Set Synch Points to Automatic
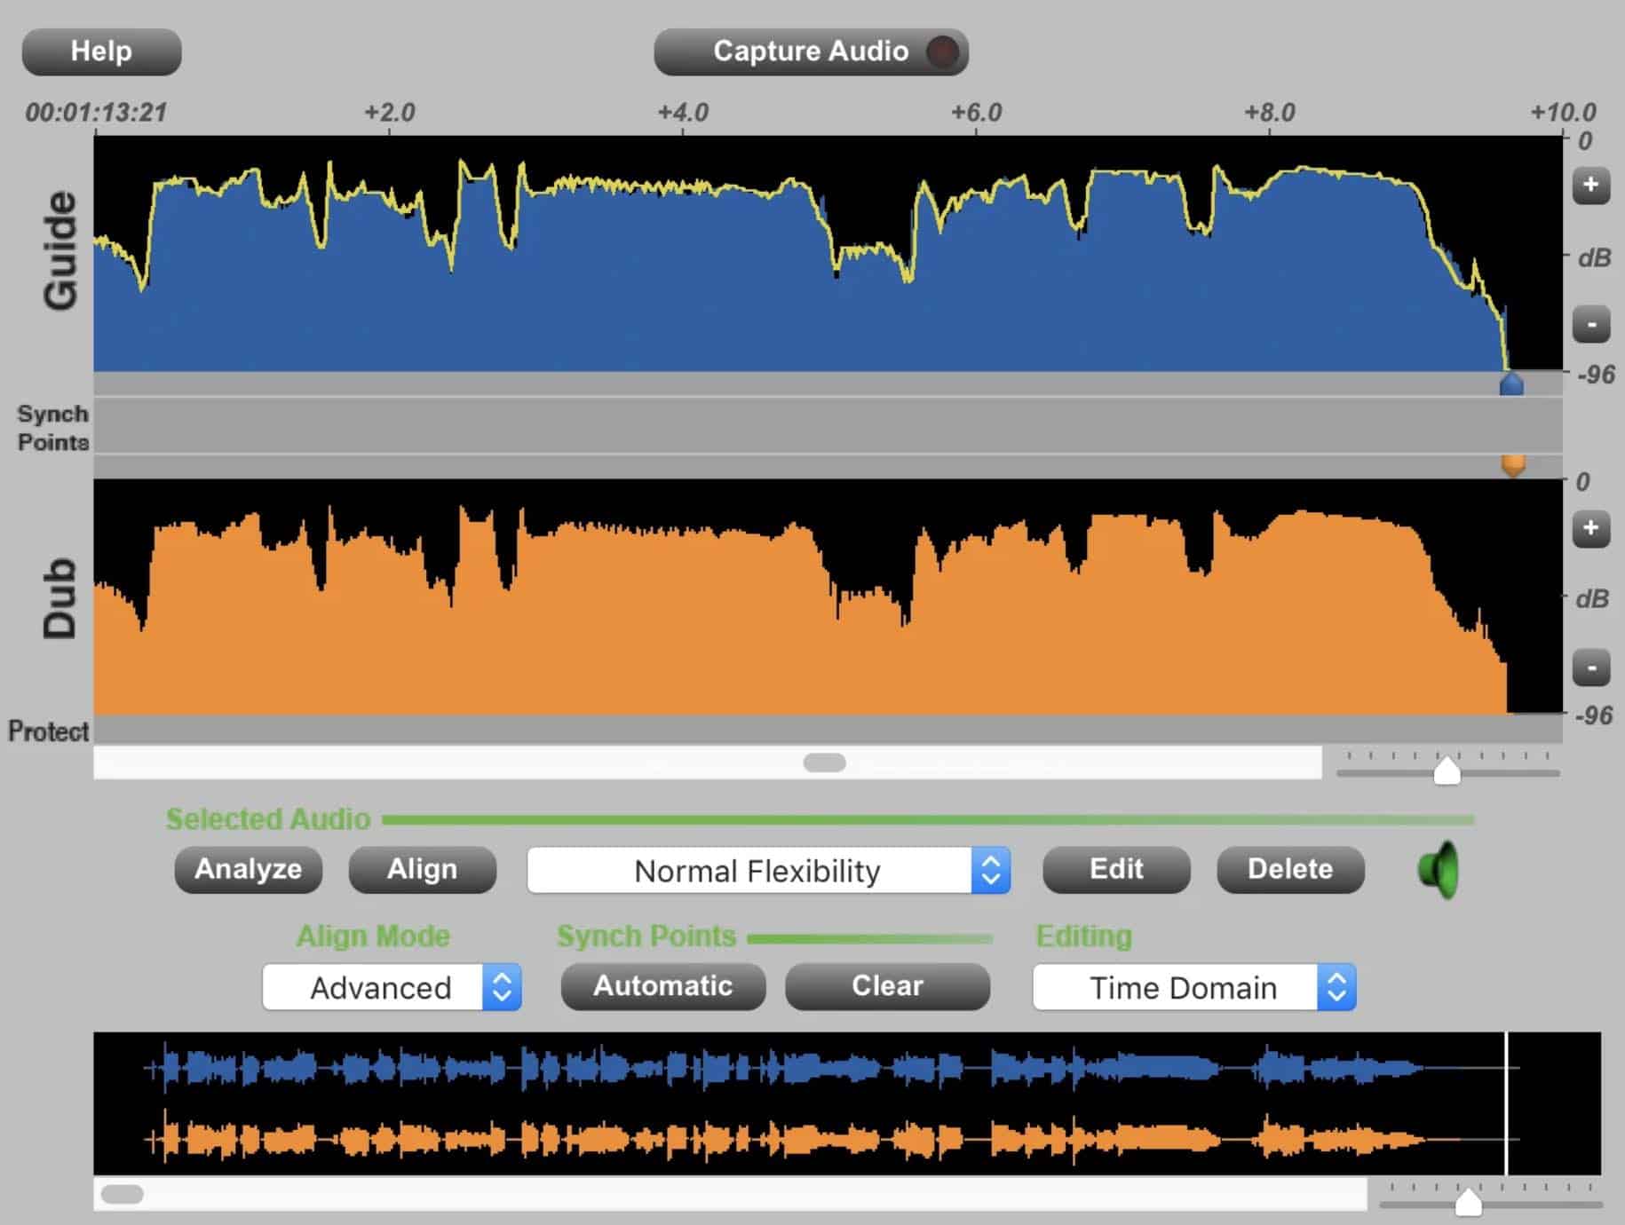1625x1225 pixels. click(x=662, y=986)
